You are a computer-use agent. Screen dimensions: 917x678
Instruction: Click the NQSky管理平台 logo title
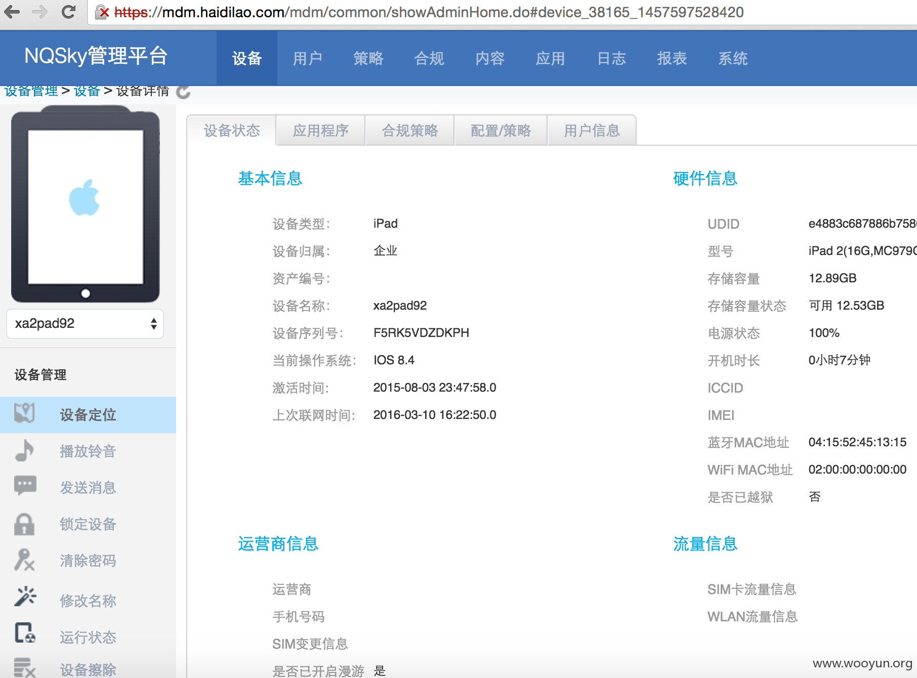pos(96,56)
